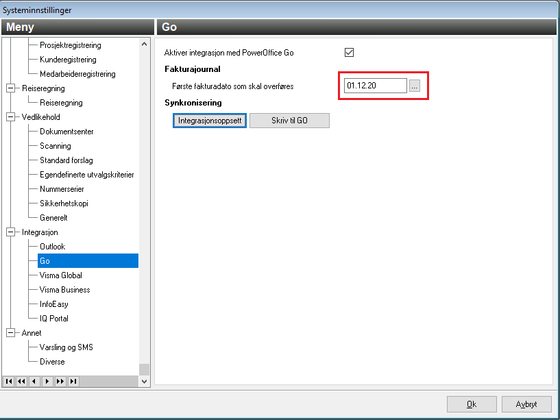Jump to first record navigation icon

(x=9, y=382)
